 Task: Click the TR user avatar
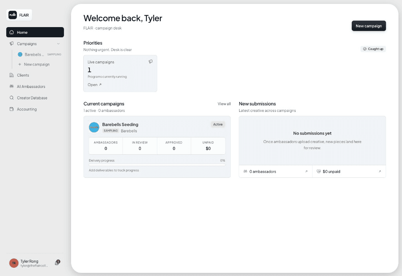pyautogui.click(x=14, y=263)
